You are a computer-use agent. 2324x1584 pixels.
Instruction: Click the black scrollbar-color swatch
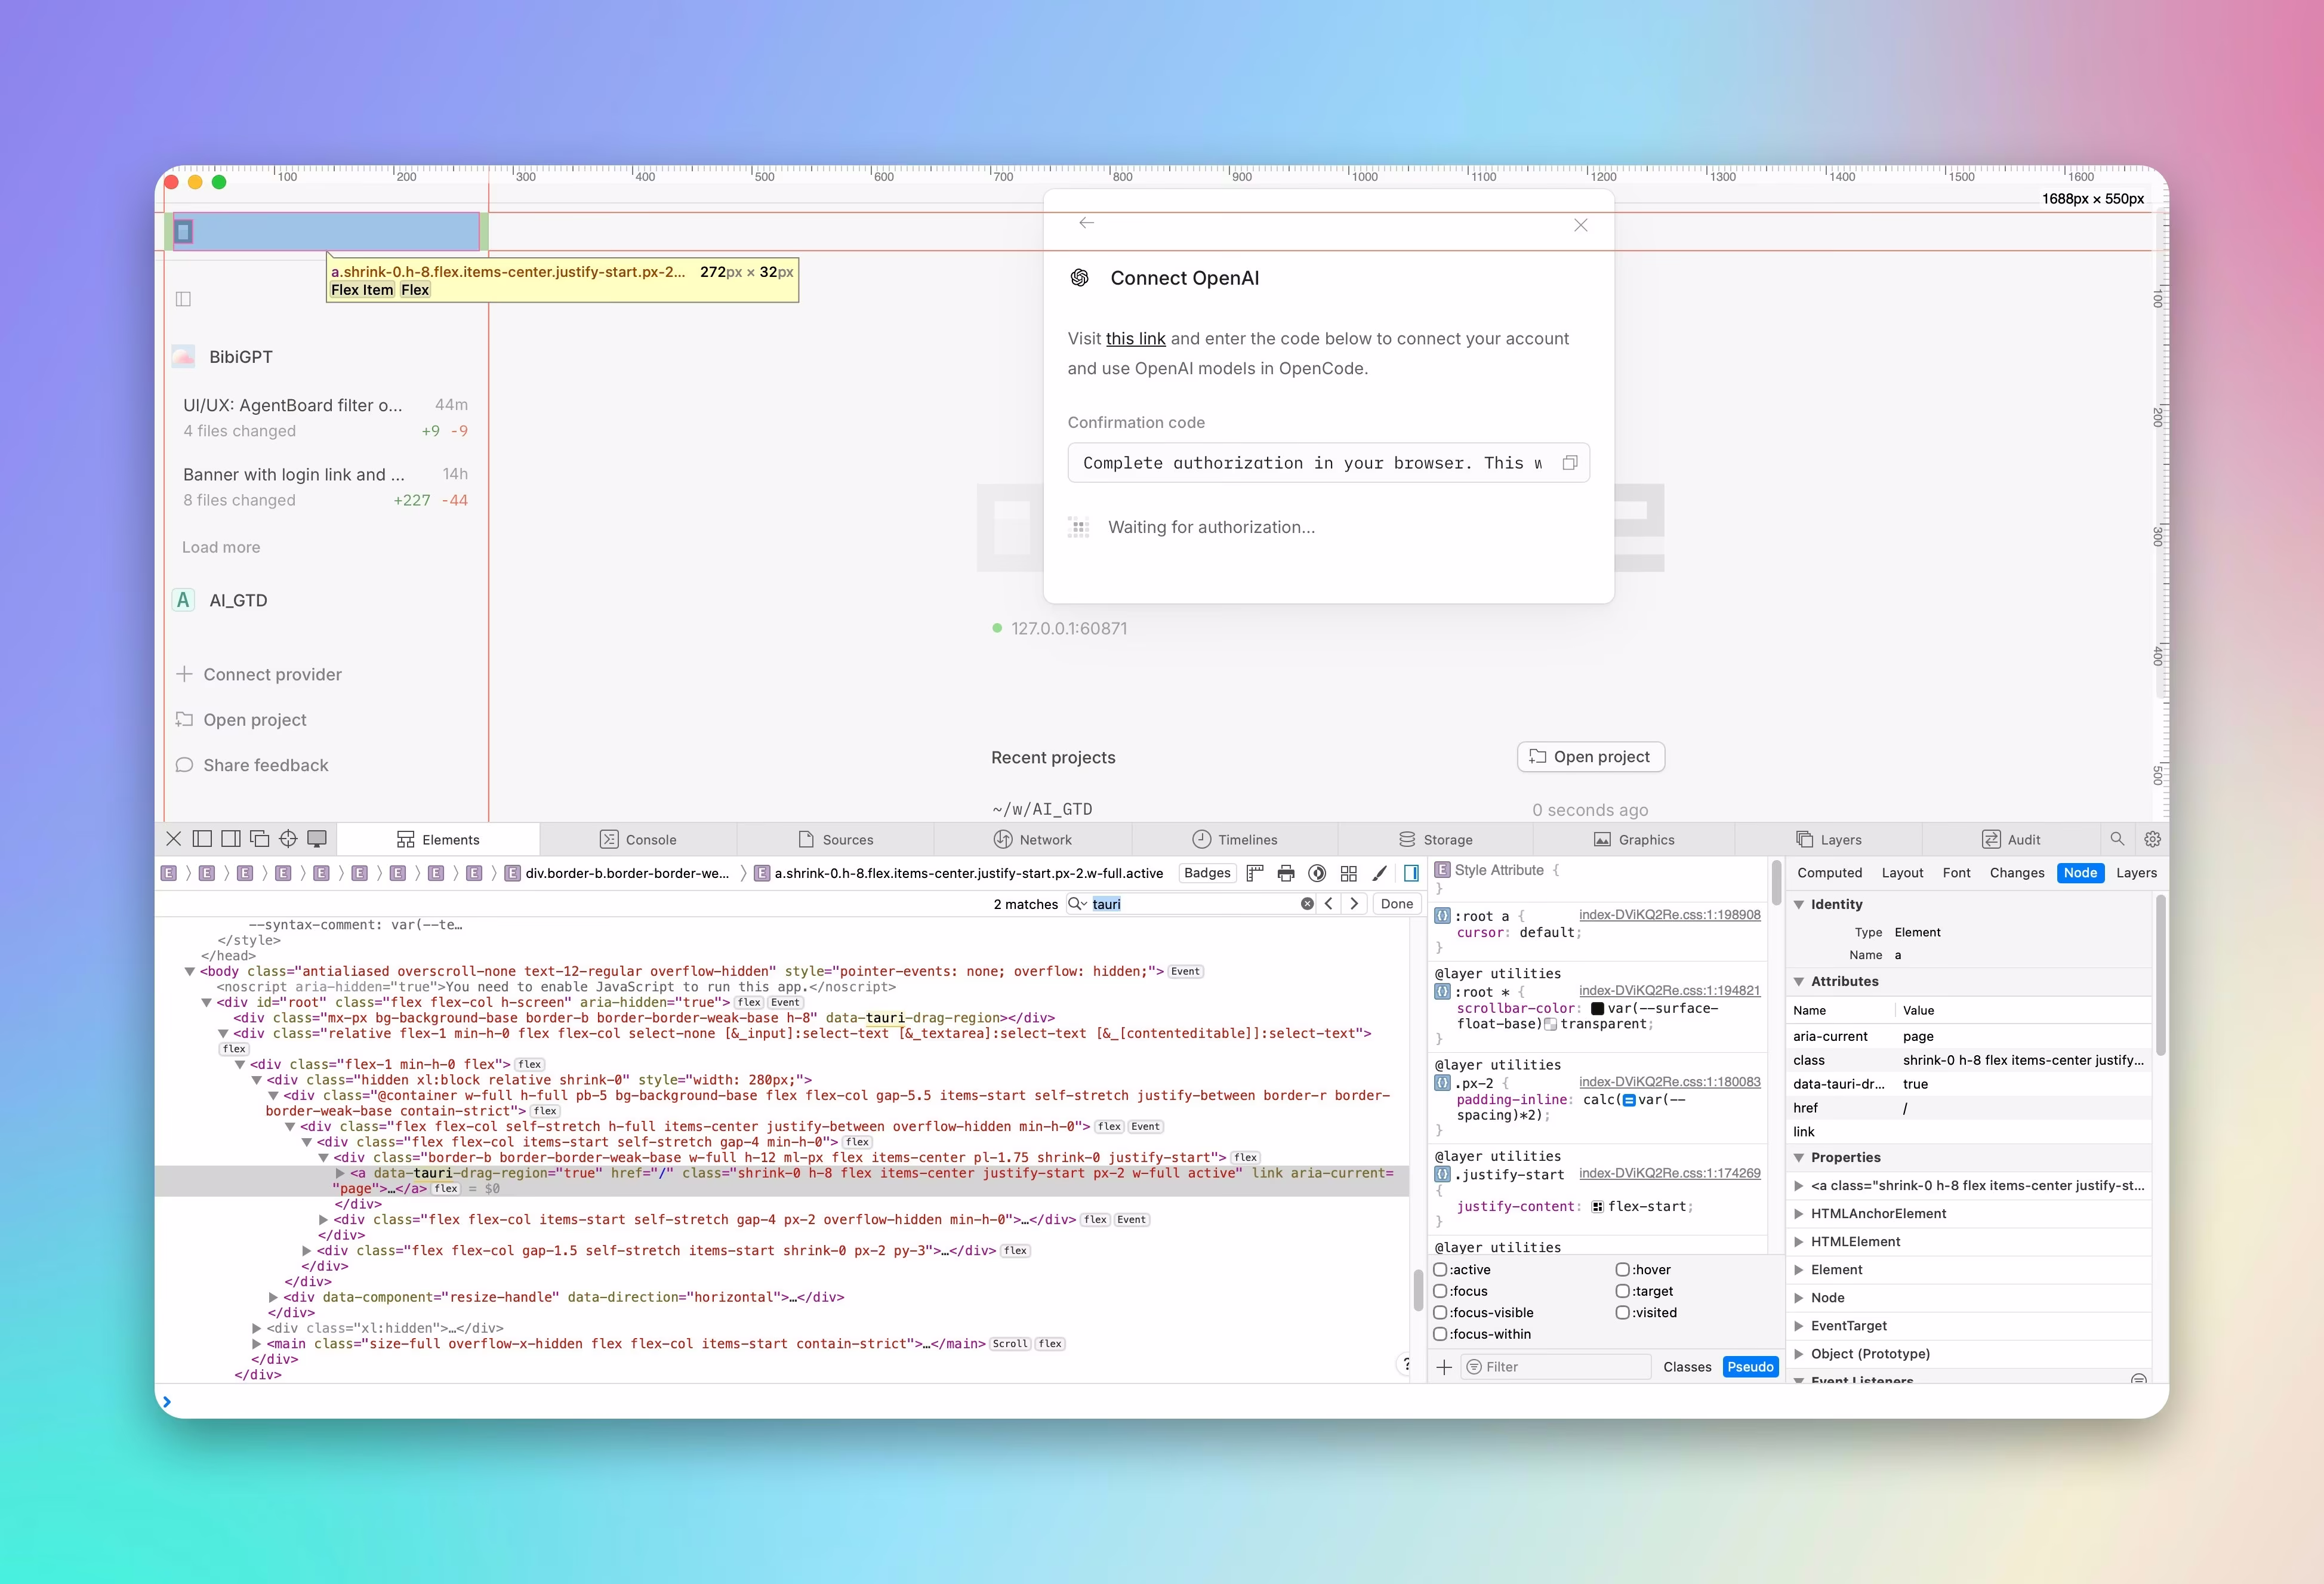click(x=1599, y=1009)
